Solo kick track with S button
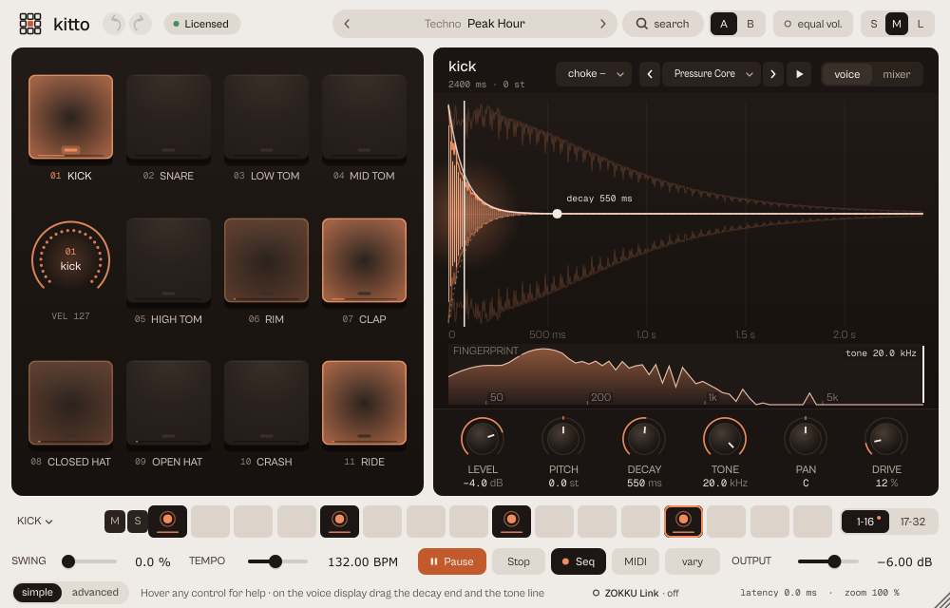 tap(138, 521)
